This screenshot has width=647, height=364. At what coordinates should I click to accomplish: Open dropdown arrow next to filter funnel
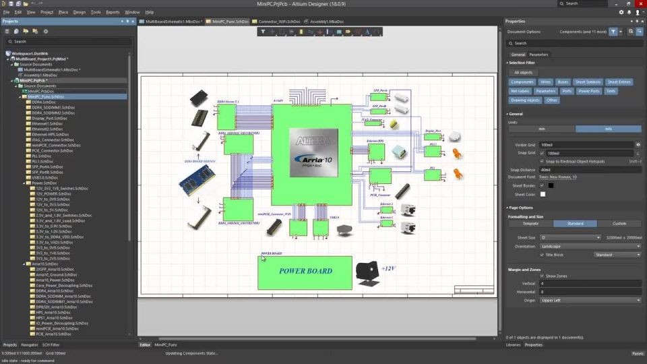click(x=621, y=32)
